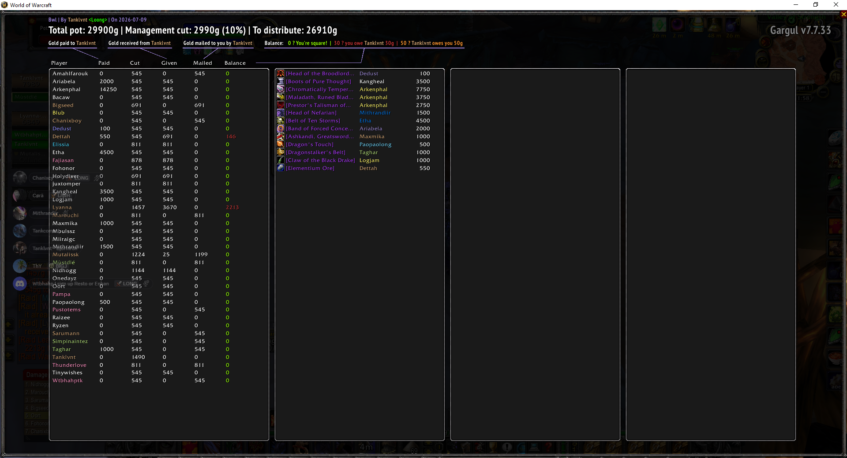Click Dettah's red balance value 146
The height and width of the screenshot is (458, 847).
231,137
